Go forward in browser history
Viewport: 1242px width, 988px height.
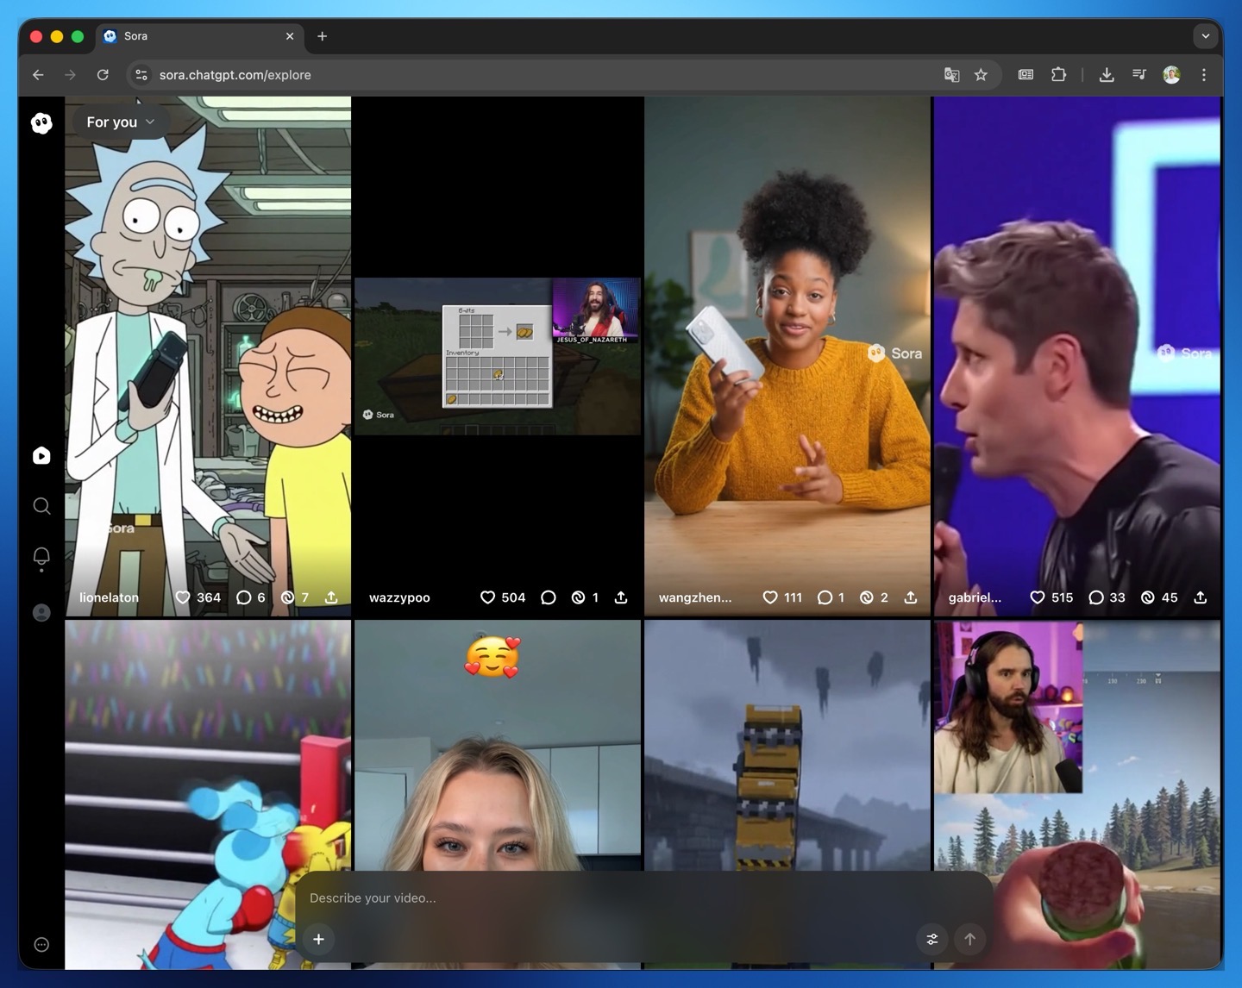(70, 75)
